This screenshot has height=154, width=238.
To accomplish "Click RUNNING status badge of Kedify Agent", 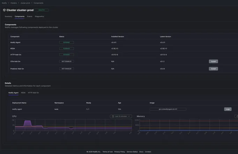I will [67, 43].
